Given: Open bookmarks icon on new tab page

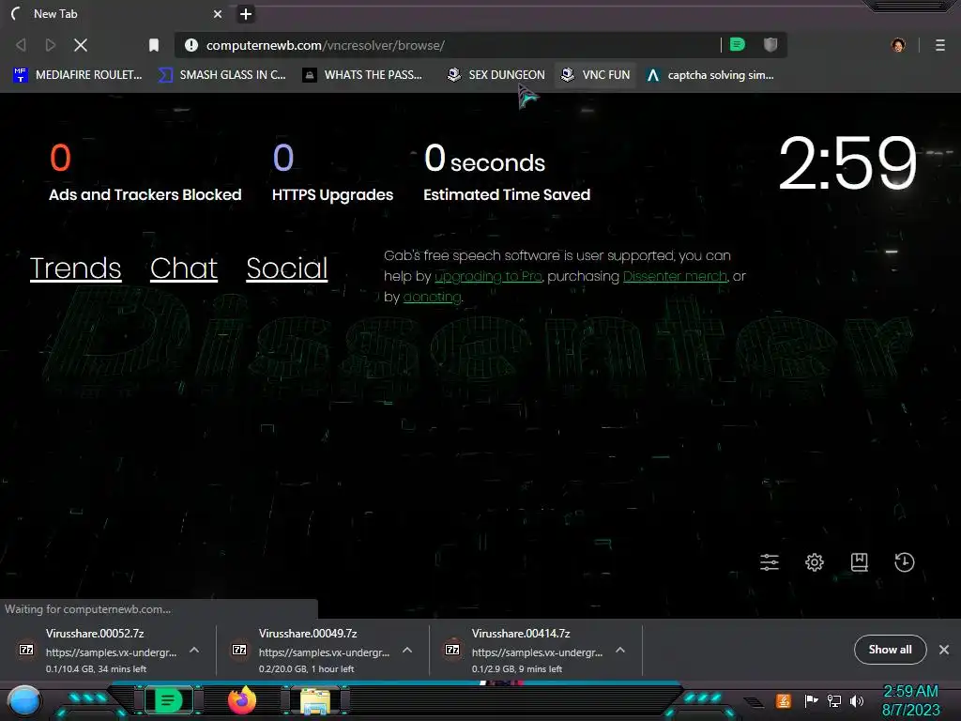Looking at the screenshot, I should (860, 562).
